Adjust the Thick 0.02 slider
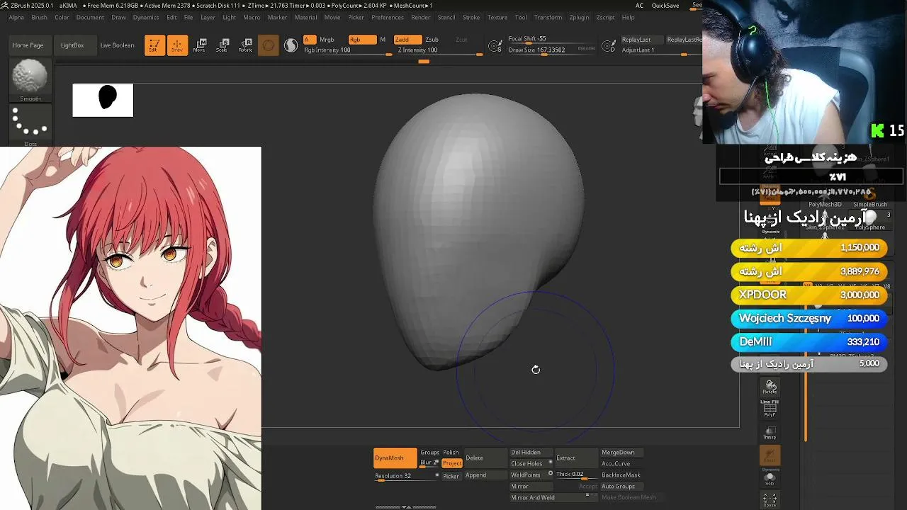The height and width of the screenshot is (510, 907). point(575,475)
